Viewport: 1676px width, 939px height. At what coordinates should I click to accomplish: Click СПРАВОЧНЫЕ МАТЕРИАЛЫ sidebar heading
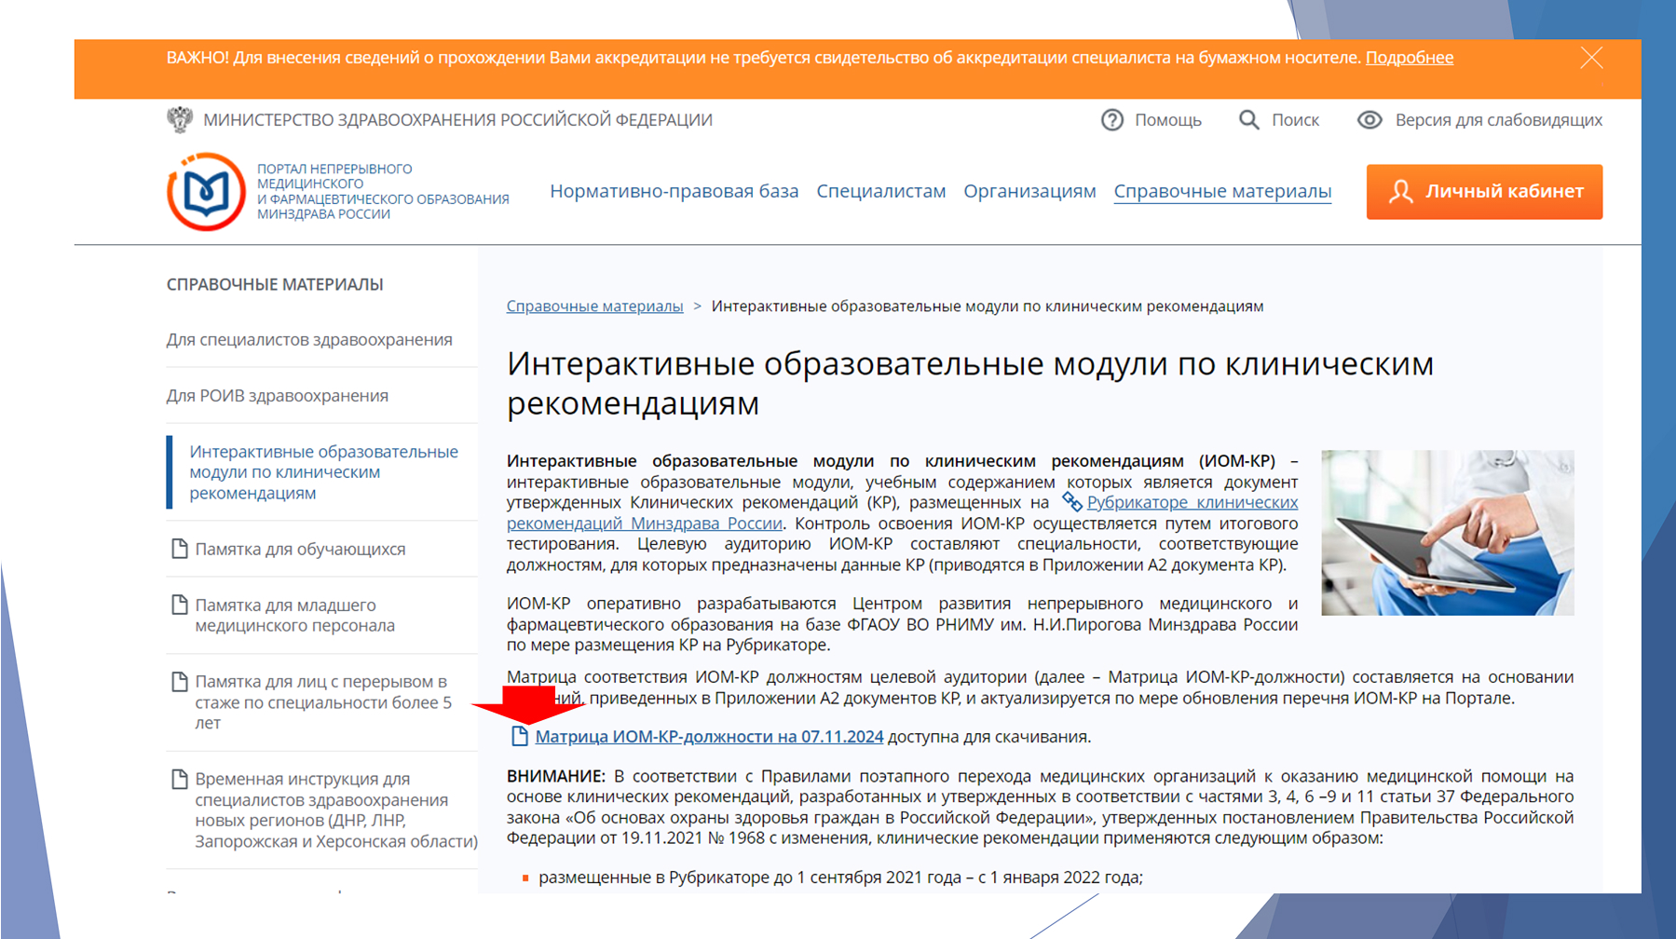(275, 284)
